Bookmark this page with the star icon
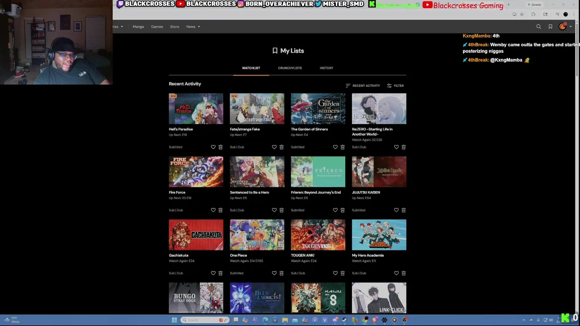Viewport: 580px width, 326px height. pyautogui.click(x=522, y=14)
